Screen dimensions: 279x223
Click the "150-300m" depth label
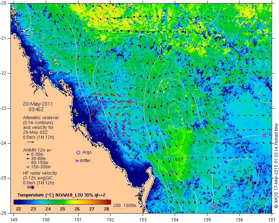pyautogui.click(x=41, y=167)
